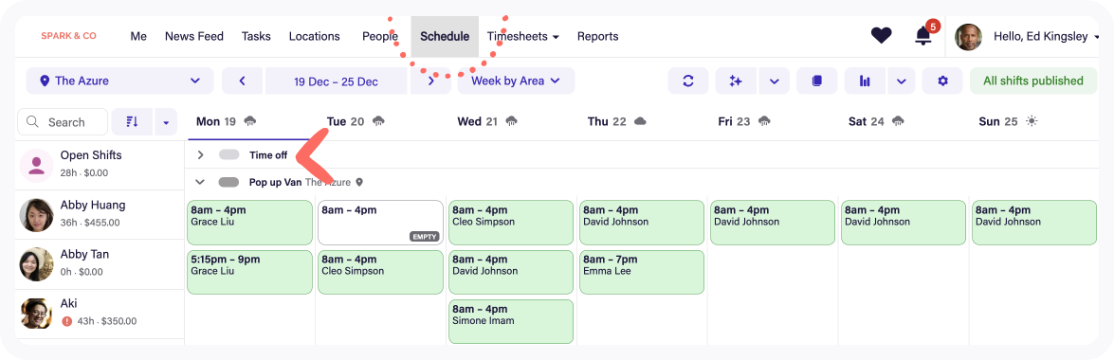Open The Azure location dropdown
The width and height of the screenshot is (1114, 360).
click(119, 81)
